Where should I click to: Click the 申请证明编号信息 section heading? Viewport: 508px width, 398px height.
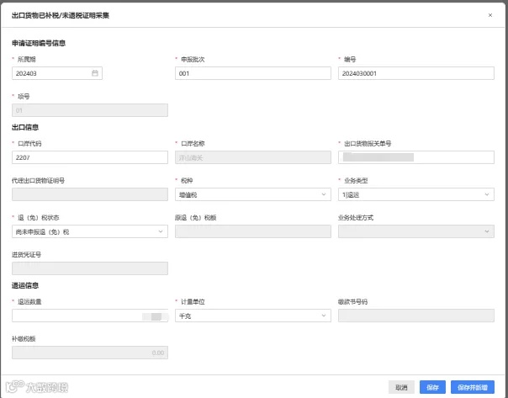click(39, 43)
